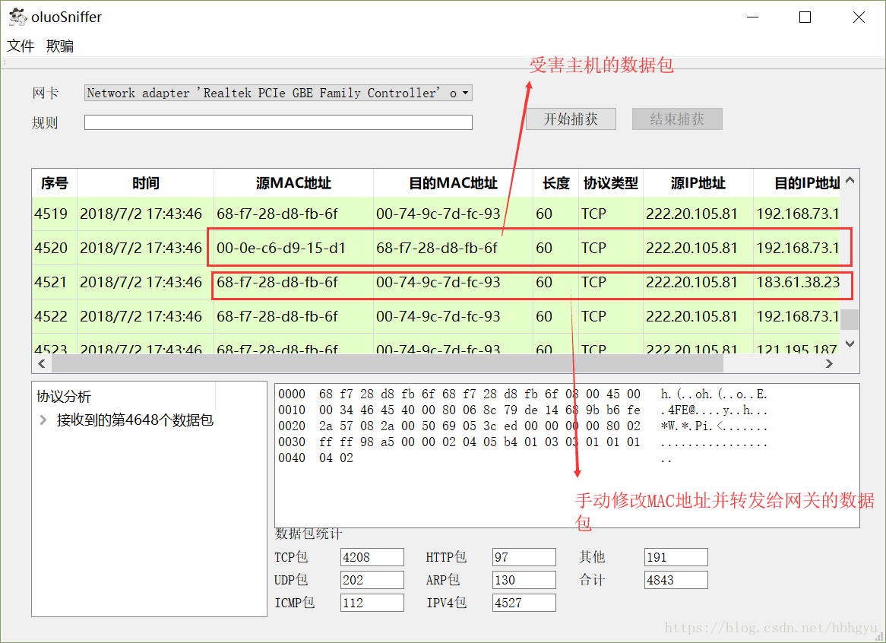Click the 其他 count field showing 191

[x=676, y=557]
